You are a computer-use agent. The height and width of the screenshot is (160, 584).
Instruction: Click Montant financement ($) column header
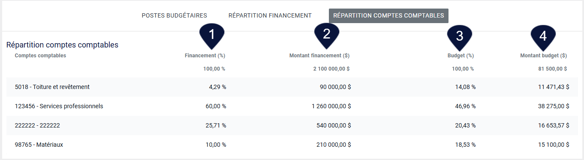tap(319, 56)
